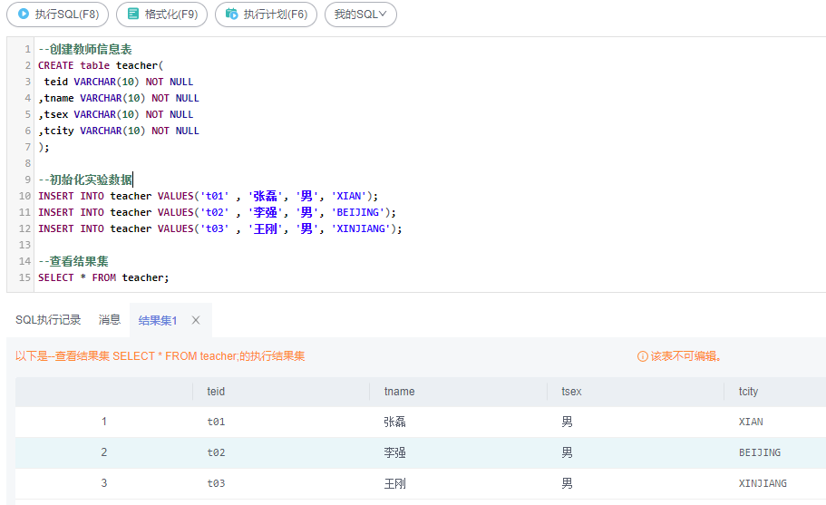Close the 结果集1 tab
Screen dimensions: 826x505
[x=196, y=320]
